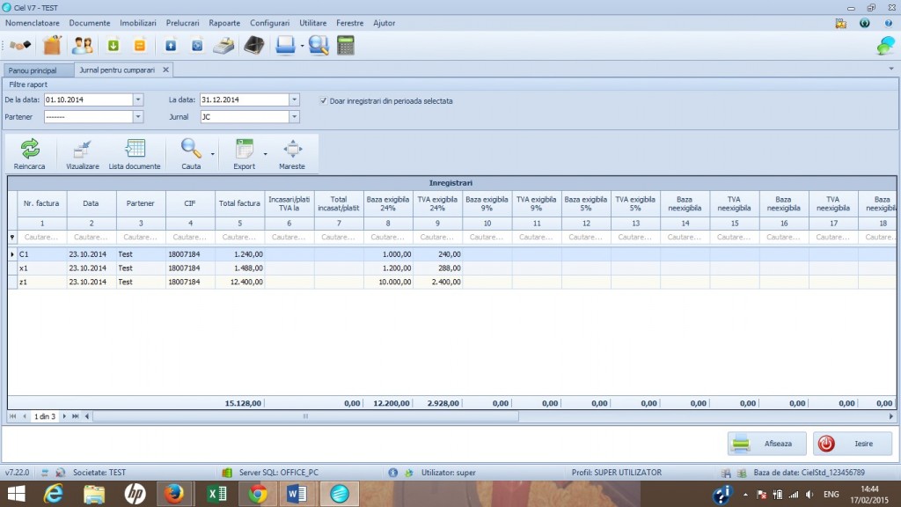This screenshot has height=507, width=901.
Task: Click the Iesire button
Action: (x=852, y=444)
